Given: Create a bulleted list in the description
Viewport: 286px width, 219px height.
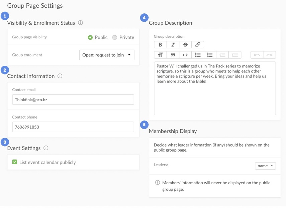Looking at the screenshot, I should pyautogui.click(x=198, y=55).
